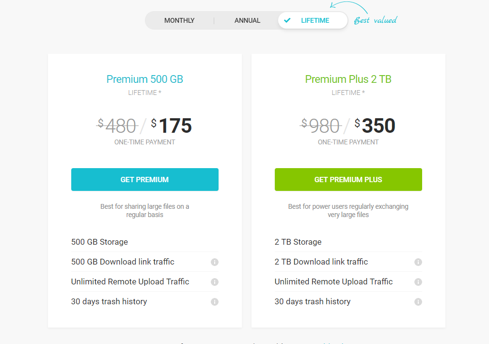Click the 2 TB Storage feature row
Screen dimensions: 489x344
click(298, 242)
